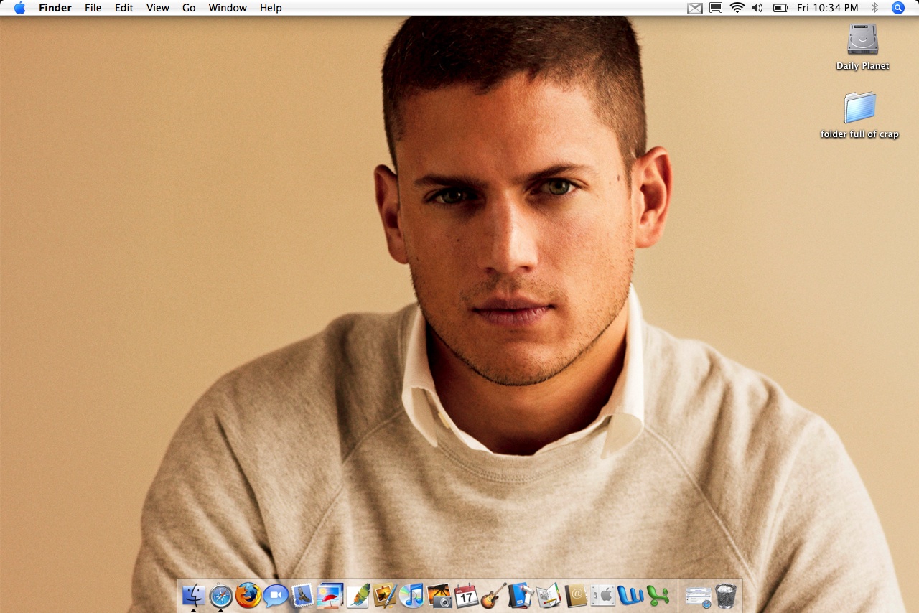
Task: Click the mail envelope menu bar icon
Action: (694, 8)
